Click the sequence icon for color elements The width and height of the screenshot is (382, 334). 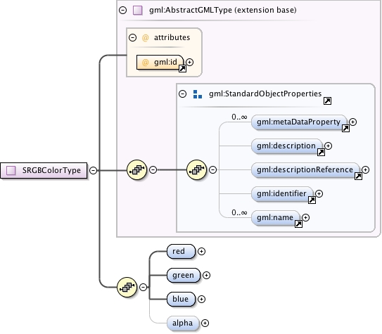pyautogui.click(x=127, y=287)
